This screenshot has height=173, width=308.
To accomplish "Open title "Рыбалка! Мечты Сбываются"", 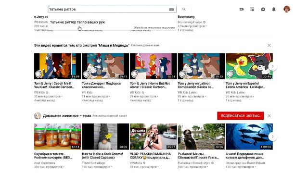I will pos(198,156).
